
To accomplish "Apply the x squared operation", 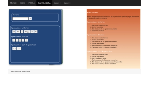I will (x=14, y=32).
